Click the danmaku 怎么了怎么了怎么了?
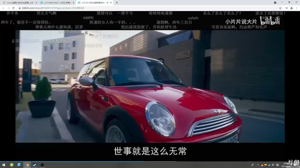 (x=222, y=13)
